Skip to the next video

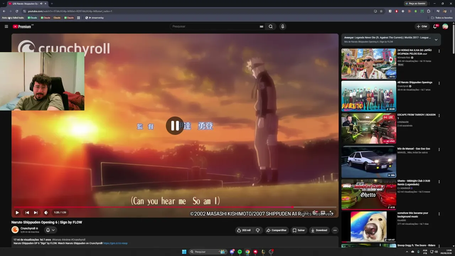click(x=36, y=213)
